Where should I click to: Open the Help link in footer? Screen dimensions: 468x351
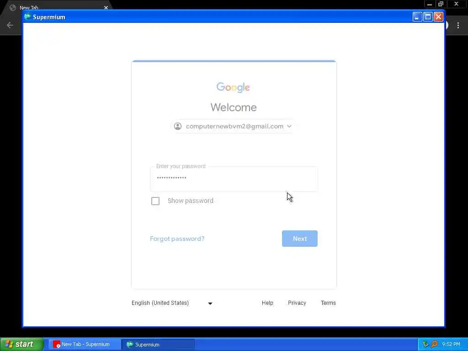[x=267, y=303]
